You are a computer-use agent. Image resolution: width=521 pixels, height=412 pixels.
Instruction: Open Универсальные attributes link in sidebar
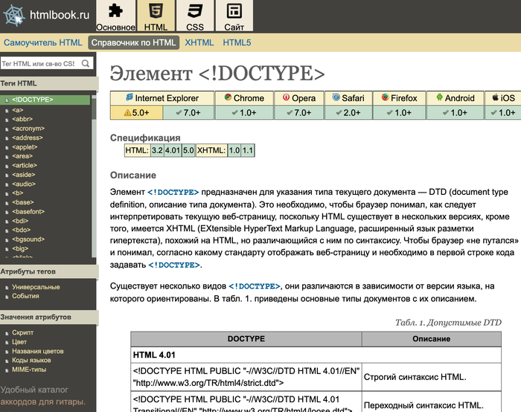(36, 287)
